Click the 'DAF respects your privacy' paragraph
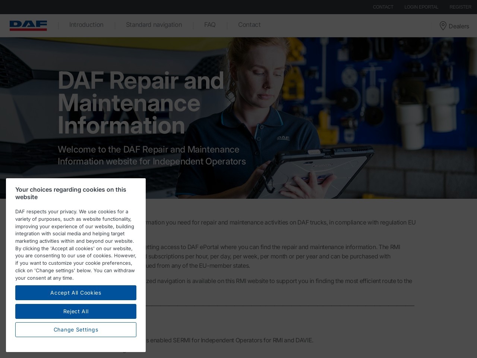Viewport: 477px width, 358px height. [x=76, y=245]
